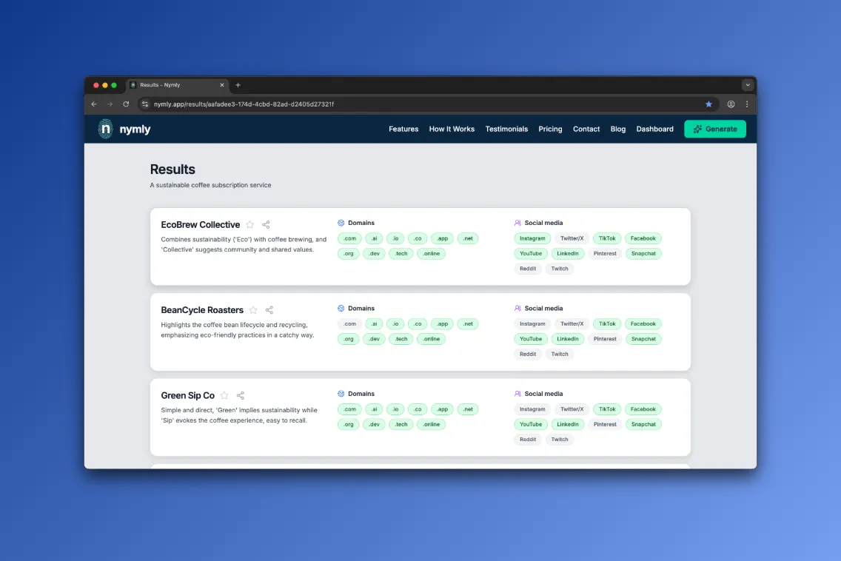Viewport: 841px width, 561px height.
Task: Click the Generate button
Action: [714, 129]
